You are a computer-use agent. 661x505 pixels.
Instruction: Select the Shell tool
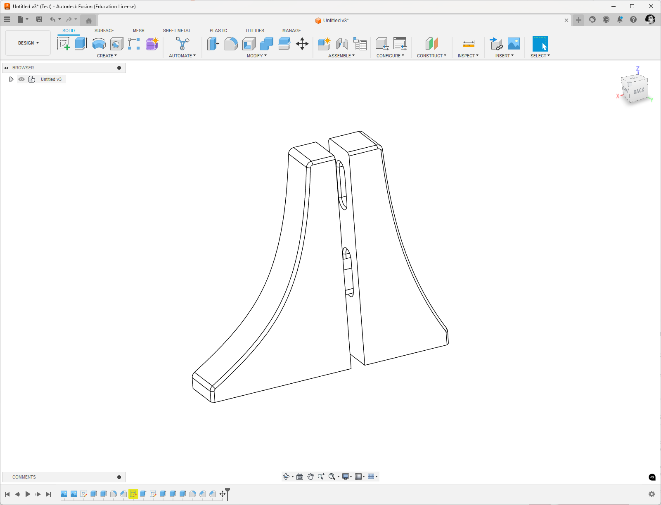(249, 43)
